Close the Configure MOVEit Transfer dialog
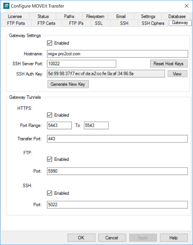 coord(186,6)
